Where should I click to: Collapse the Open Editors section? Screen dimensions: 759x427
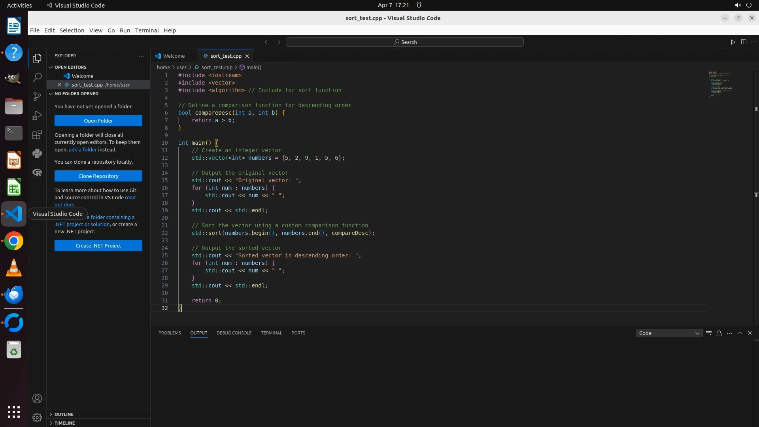pyautogui.click(x=70, y=67)
